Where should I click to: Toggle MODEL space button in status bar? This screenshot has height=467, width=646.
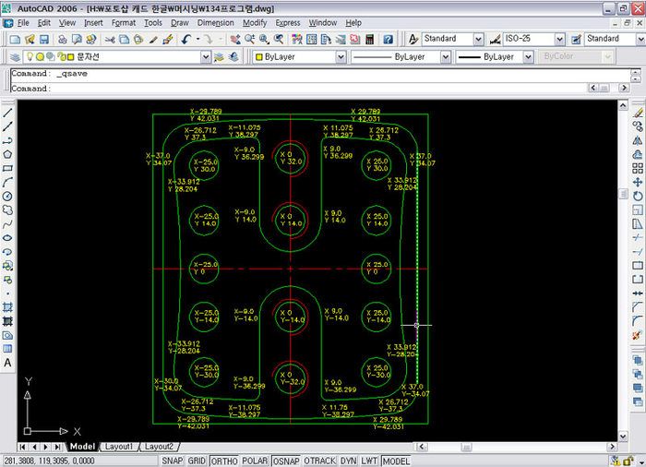[396, 461]
